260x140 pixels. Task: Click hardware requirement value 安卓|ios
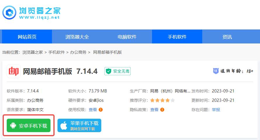(96, 100)
